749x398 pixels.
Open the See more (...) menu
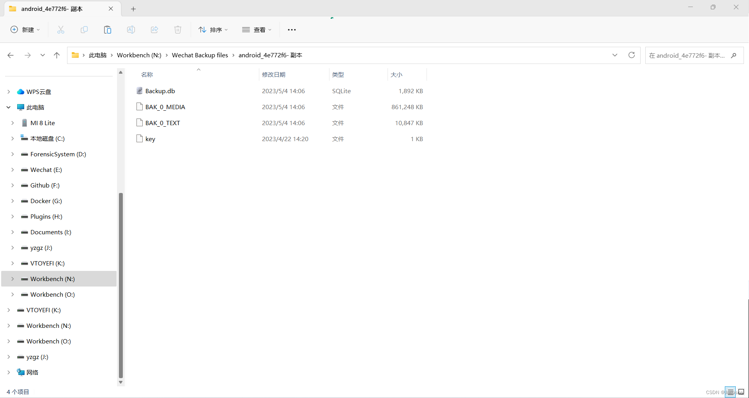click(292, 29)
